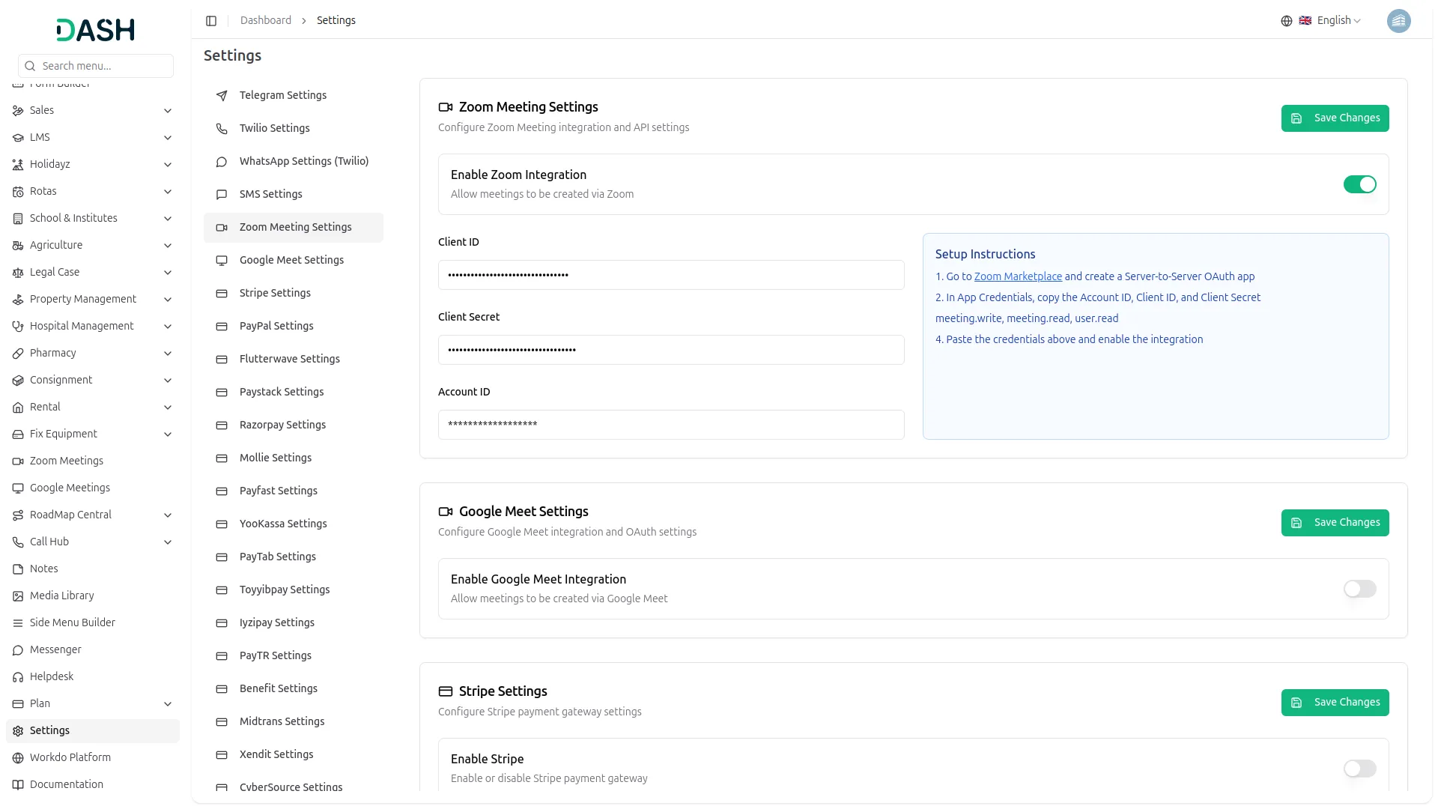This screenshot has height=809, width=1438.
Task: Expand the Sales menu chevron
Action: click(x=168, y=111)
